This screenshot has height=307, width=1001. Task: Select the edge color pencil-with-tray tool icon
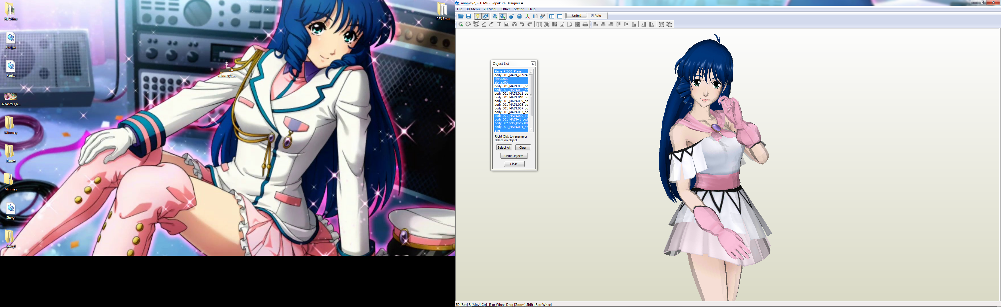click(x=492, y=24)
